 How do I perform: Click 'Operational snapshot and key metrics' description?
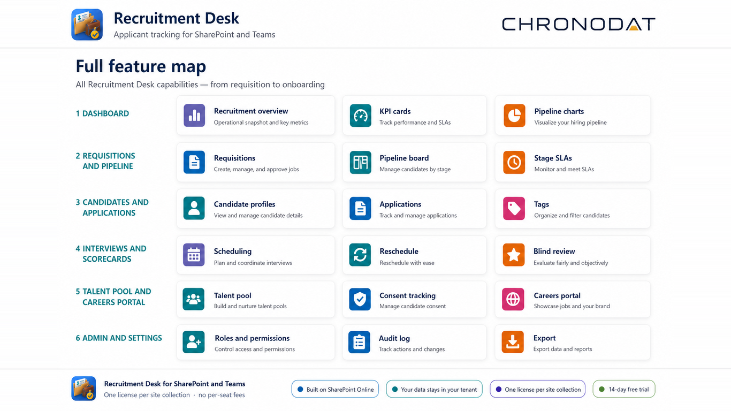click(261, 123)
